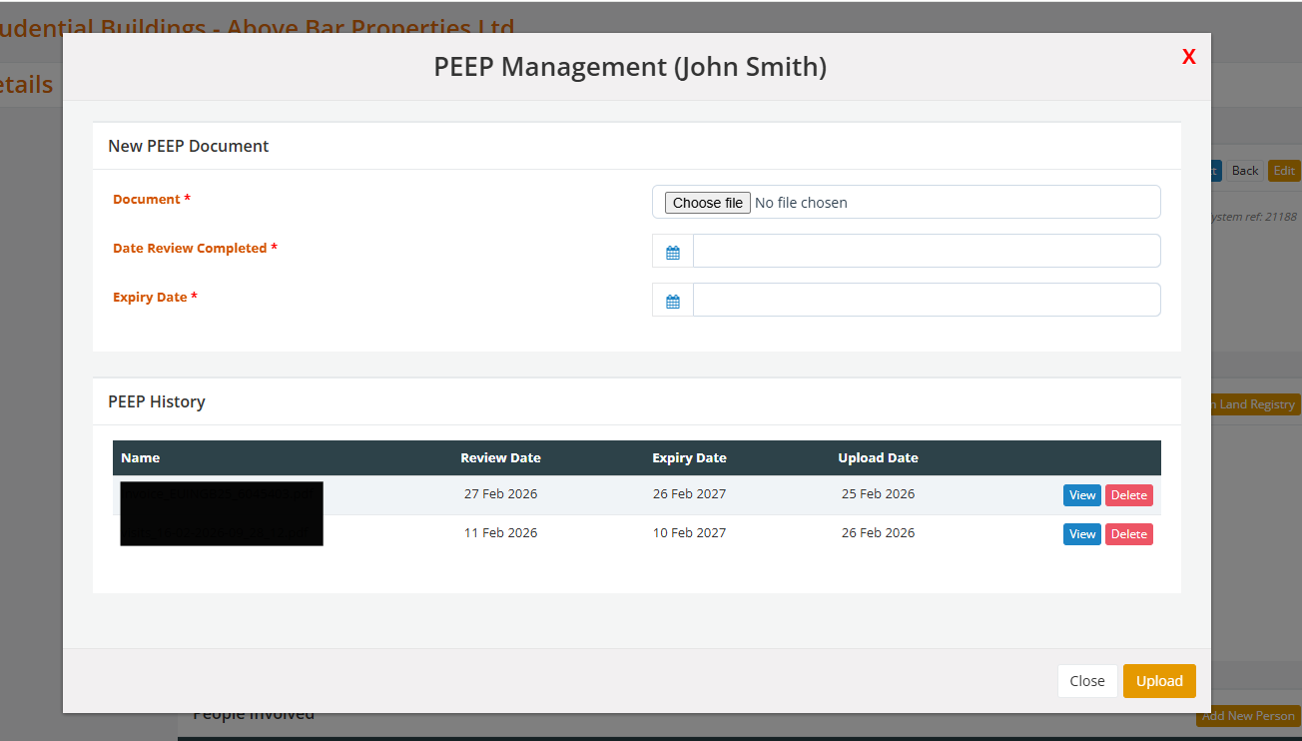Click the Close button in dialog footer
Image resolution: width=1302 pixels, height=741 pixels.
1086,681
